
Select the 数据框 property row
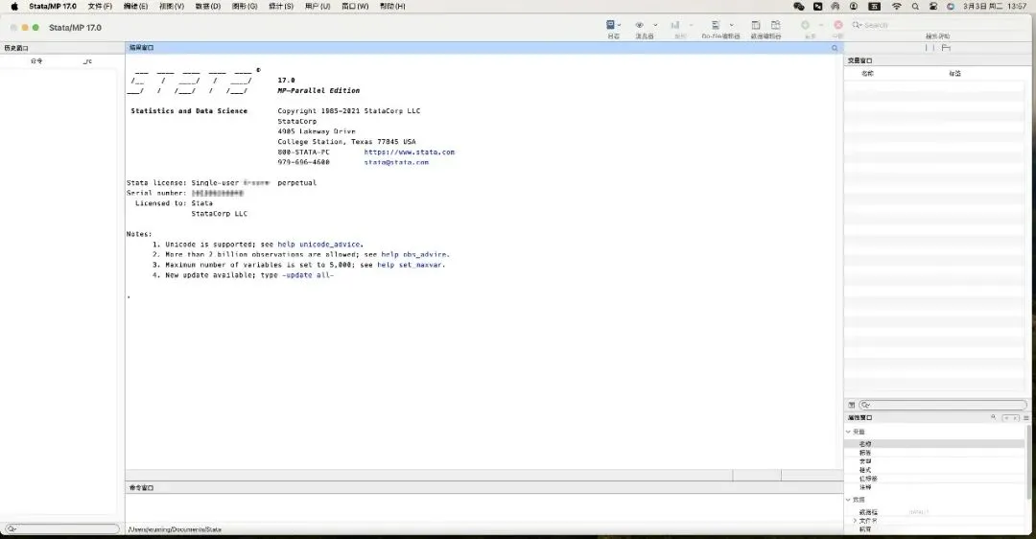point(934,512)
